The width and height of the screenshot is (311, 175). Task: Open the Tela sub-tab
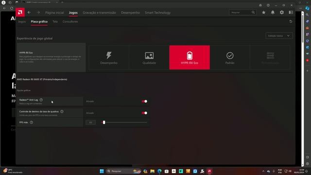pos(55,21)
